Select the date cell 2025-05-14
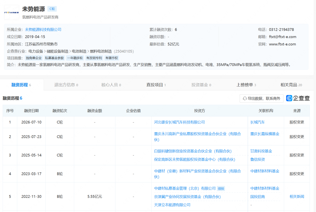 click(x=31, y=155)
